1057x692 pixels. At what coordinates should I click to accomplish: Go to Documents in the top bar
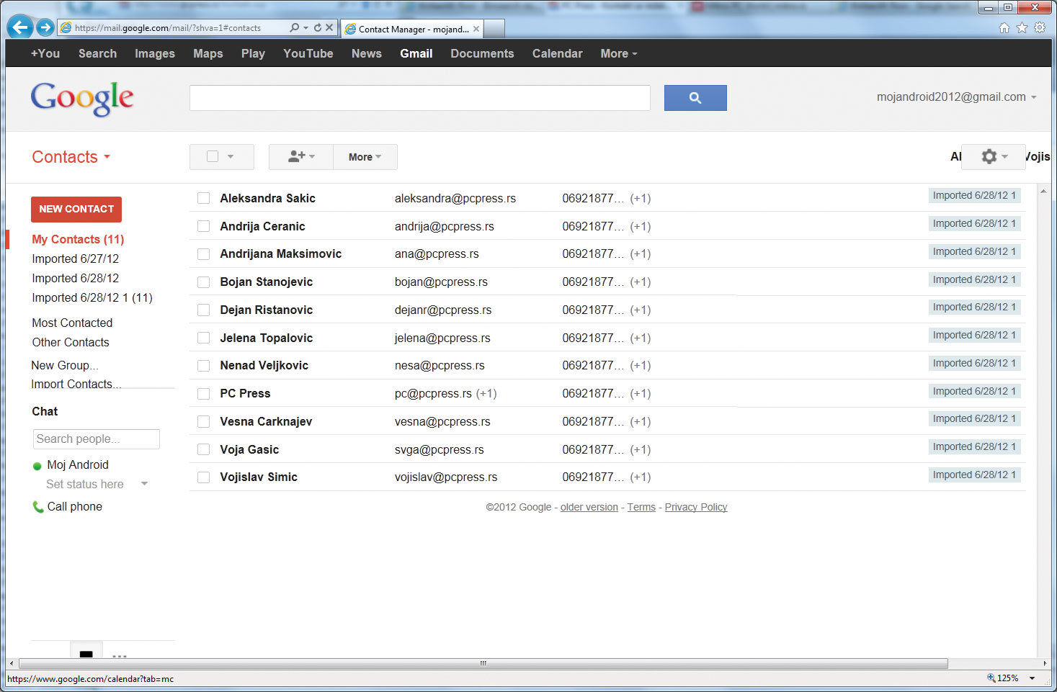pos(482,53)
